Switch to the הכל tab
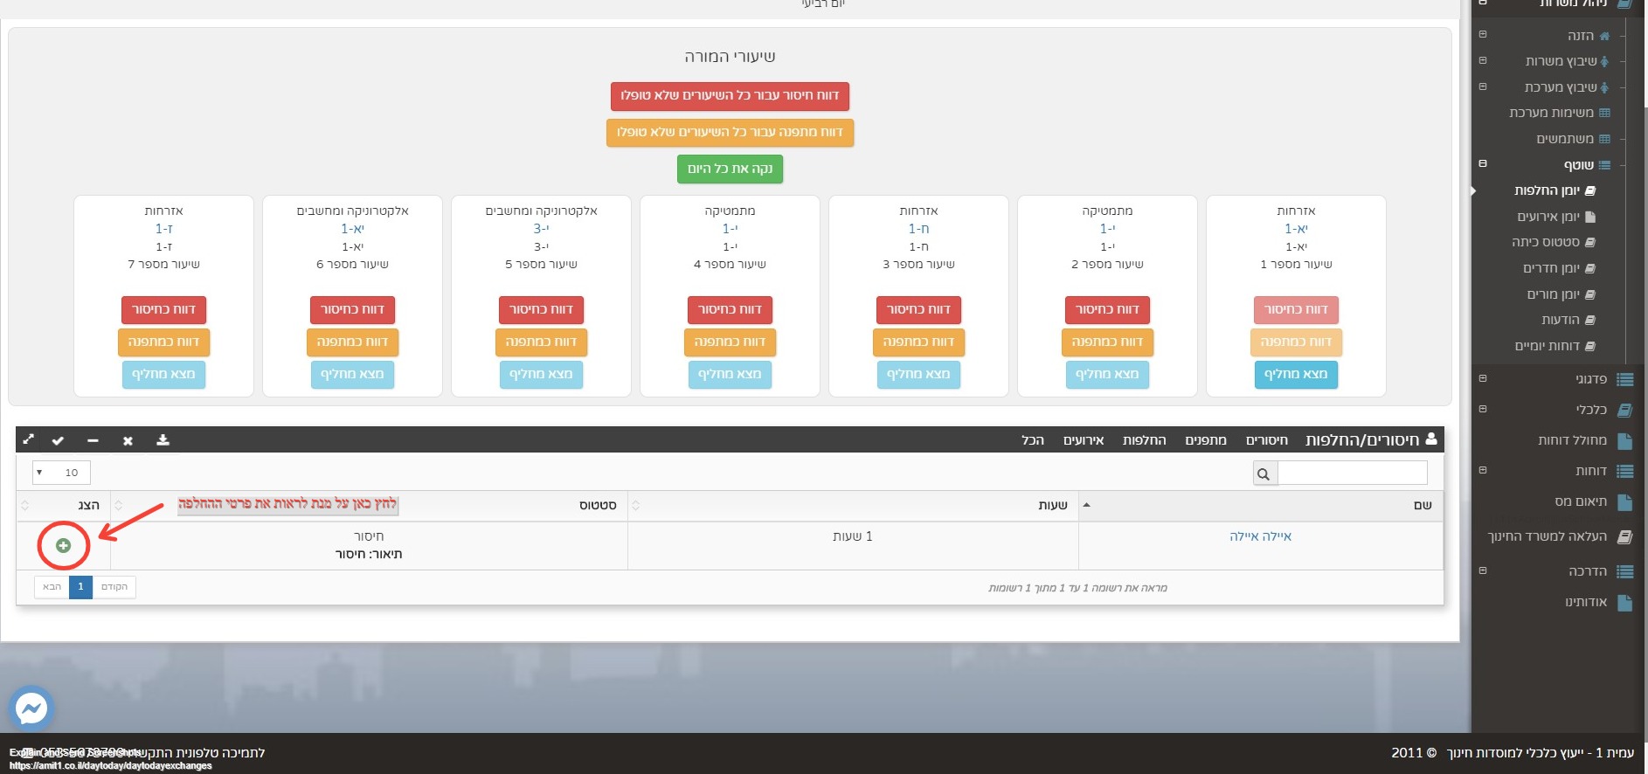The image size is (1648, 774). (1033, 440)
